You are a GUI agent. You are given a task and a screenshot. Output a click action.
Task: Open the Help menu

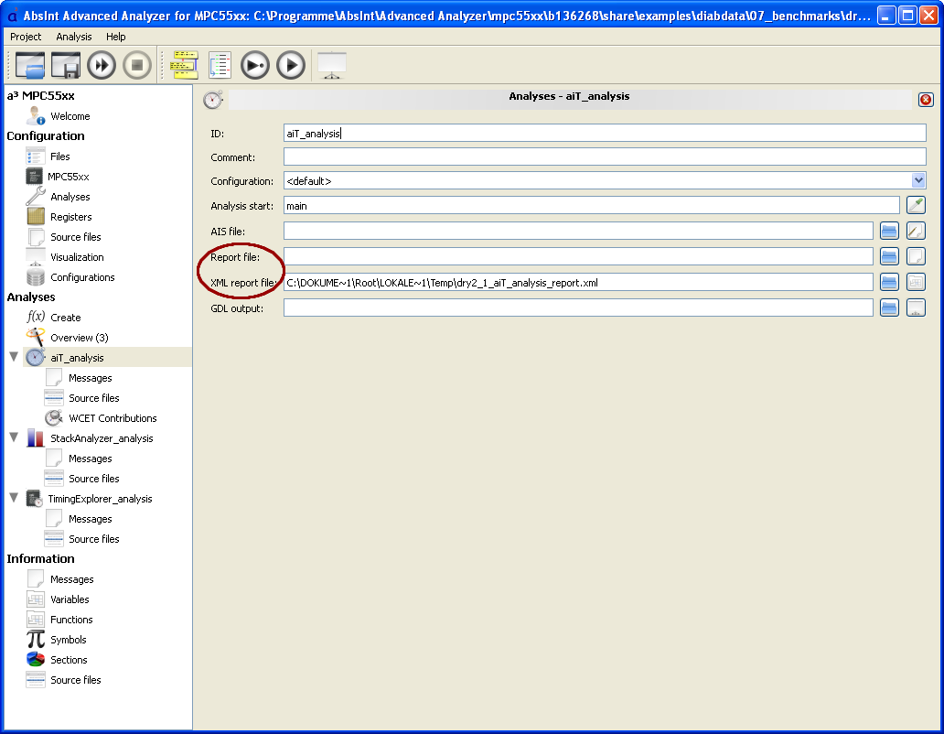[x=115, y=37]
